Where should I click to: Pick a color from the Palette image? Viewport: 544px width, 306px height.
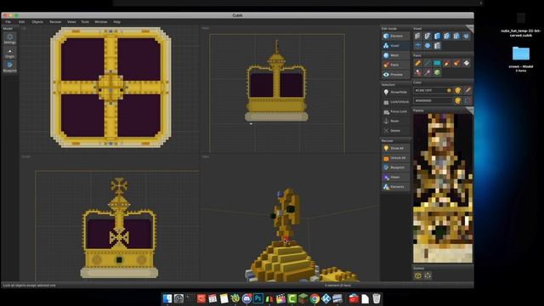pos(443,188)
